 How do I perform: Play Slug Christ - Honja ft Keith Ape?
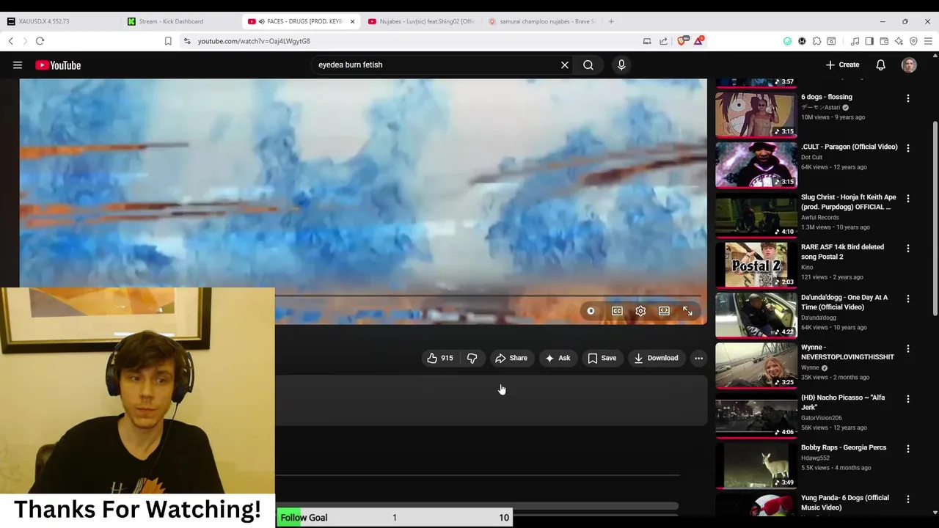[849, 202]
